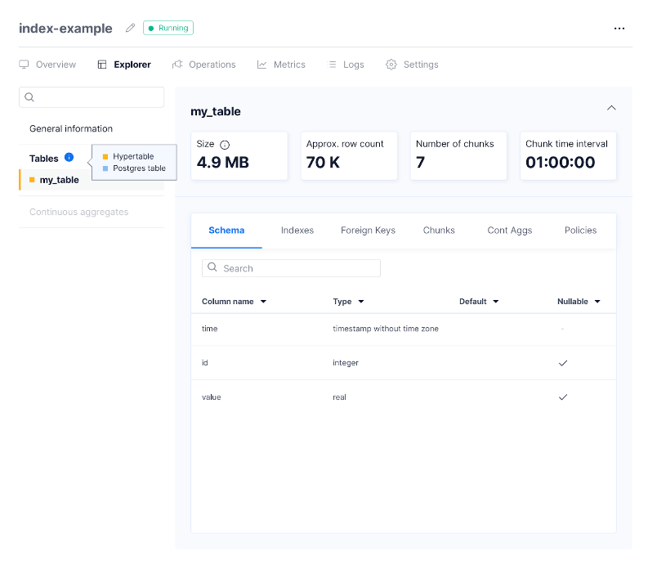Click the info icon next to Tables
This screenshot has height=569, width=648.
[69, 158]
